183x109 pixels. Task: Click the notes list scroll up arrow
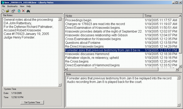tap(180, 15)
